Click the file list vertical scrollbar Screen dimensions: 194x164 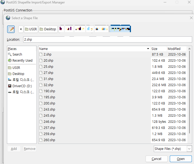189,91
